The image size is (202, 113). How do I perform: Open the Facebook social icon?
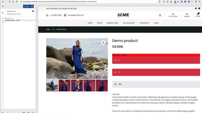[x=196, y=8]
